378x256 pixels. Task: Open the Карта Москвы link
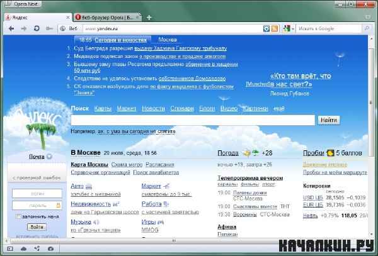[x=89, y=165]
